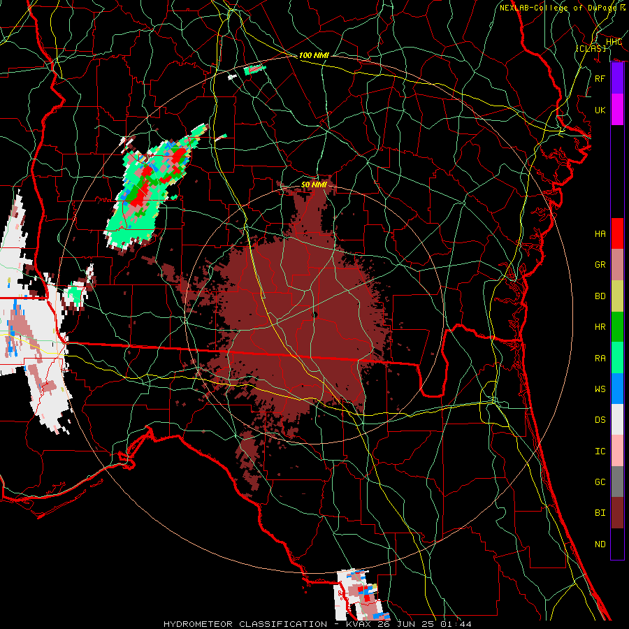Viewport: 629px width, 629px height.
Task: Click the GC gray legend swatch
Action: click(x=617, y=482)
